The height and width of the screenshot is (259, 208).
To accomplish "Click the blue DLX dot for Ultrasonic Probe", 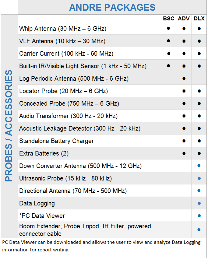I will point(199,178).
